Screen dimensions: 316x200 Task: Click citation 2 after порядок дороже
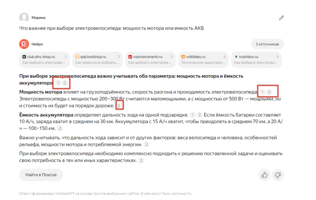click(x=119, y=106)
